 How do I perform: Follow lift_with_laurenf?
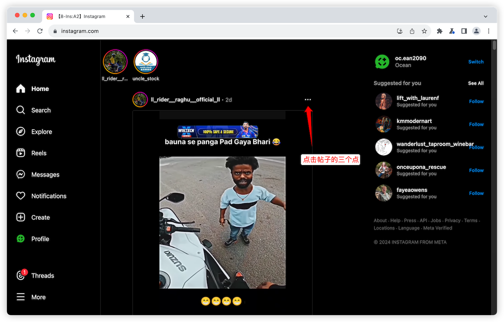(x=476, y=102)
